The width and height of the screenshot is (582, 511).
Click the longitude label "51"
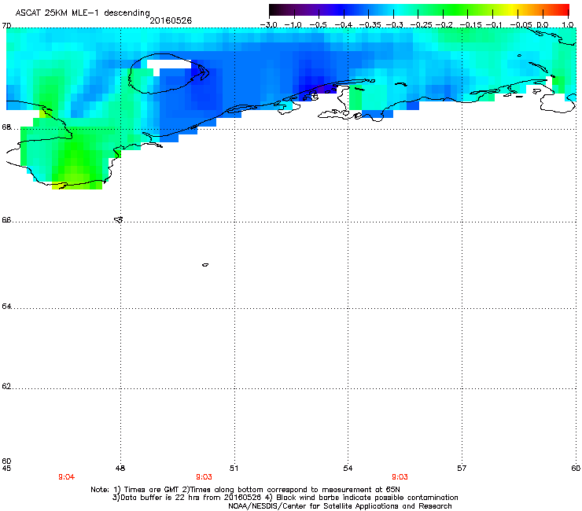pyautogui.click(x=234, y=469)
